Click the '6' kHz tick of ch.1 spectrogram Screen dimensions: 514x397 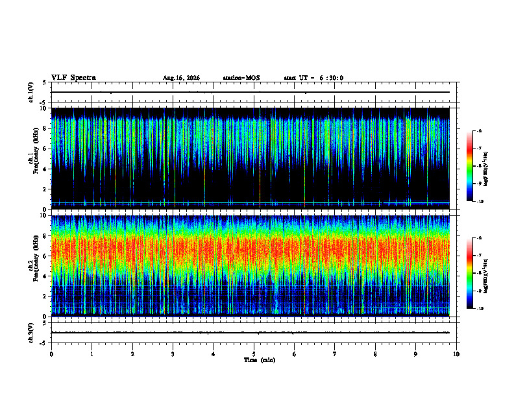(x=45, y=149)
